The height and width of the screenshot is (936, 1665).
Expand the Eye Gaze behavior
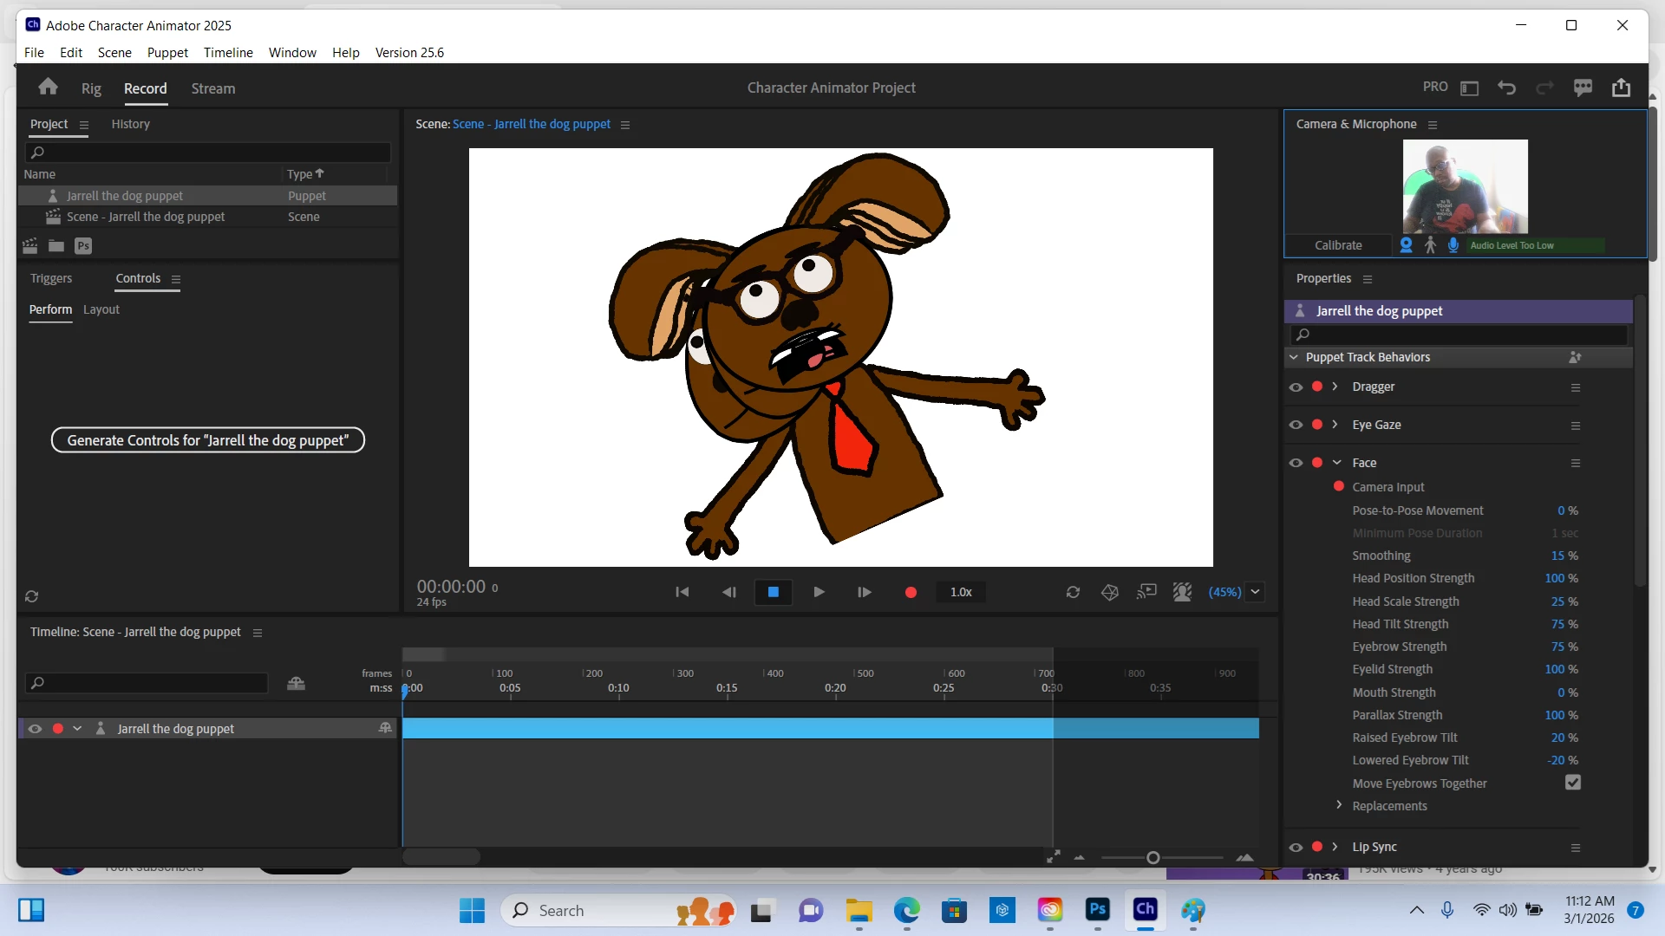click(x=1335, y=425)
